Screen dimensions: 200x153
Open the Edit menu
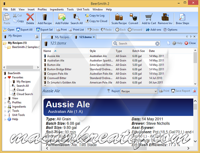(x=13, y=9)
